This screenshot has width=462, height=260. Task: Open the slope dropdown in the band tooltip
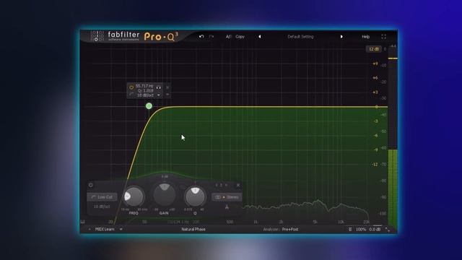159,95
